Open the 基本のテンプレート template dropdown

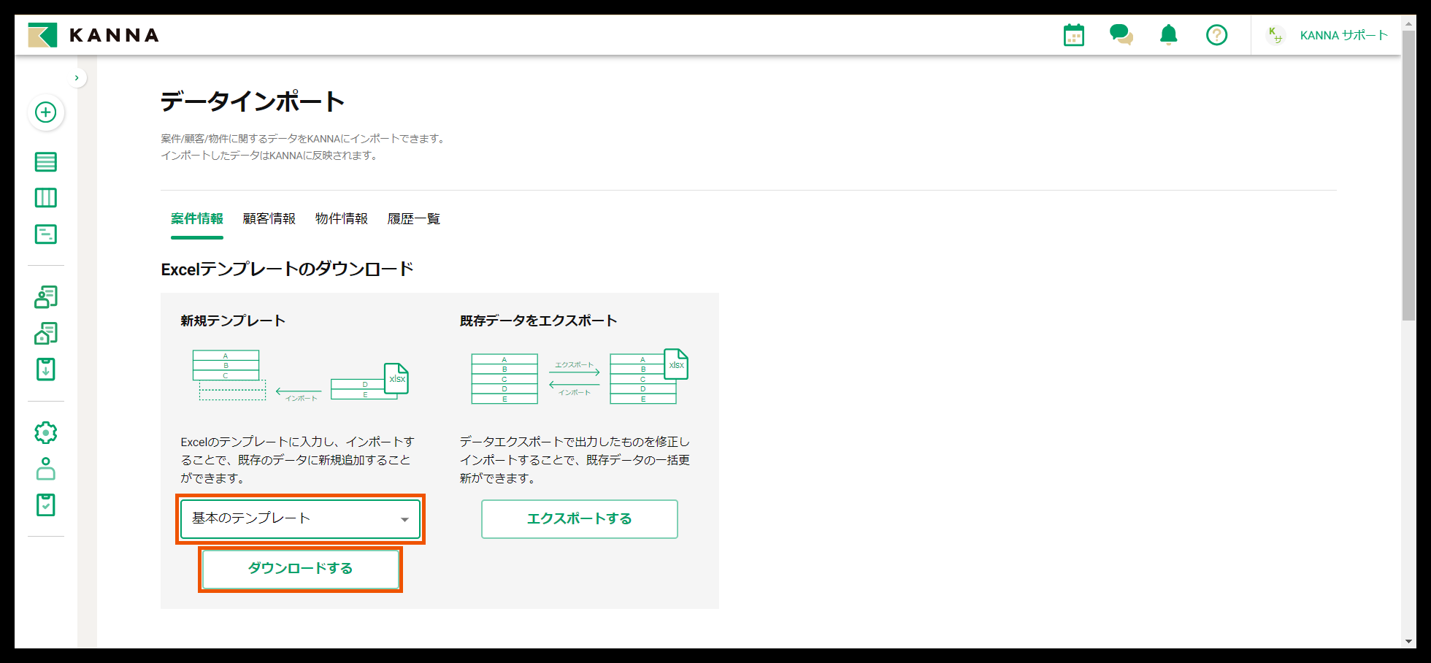pyautogui.click(x=300, y=518)
